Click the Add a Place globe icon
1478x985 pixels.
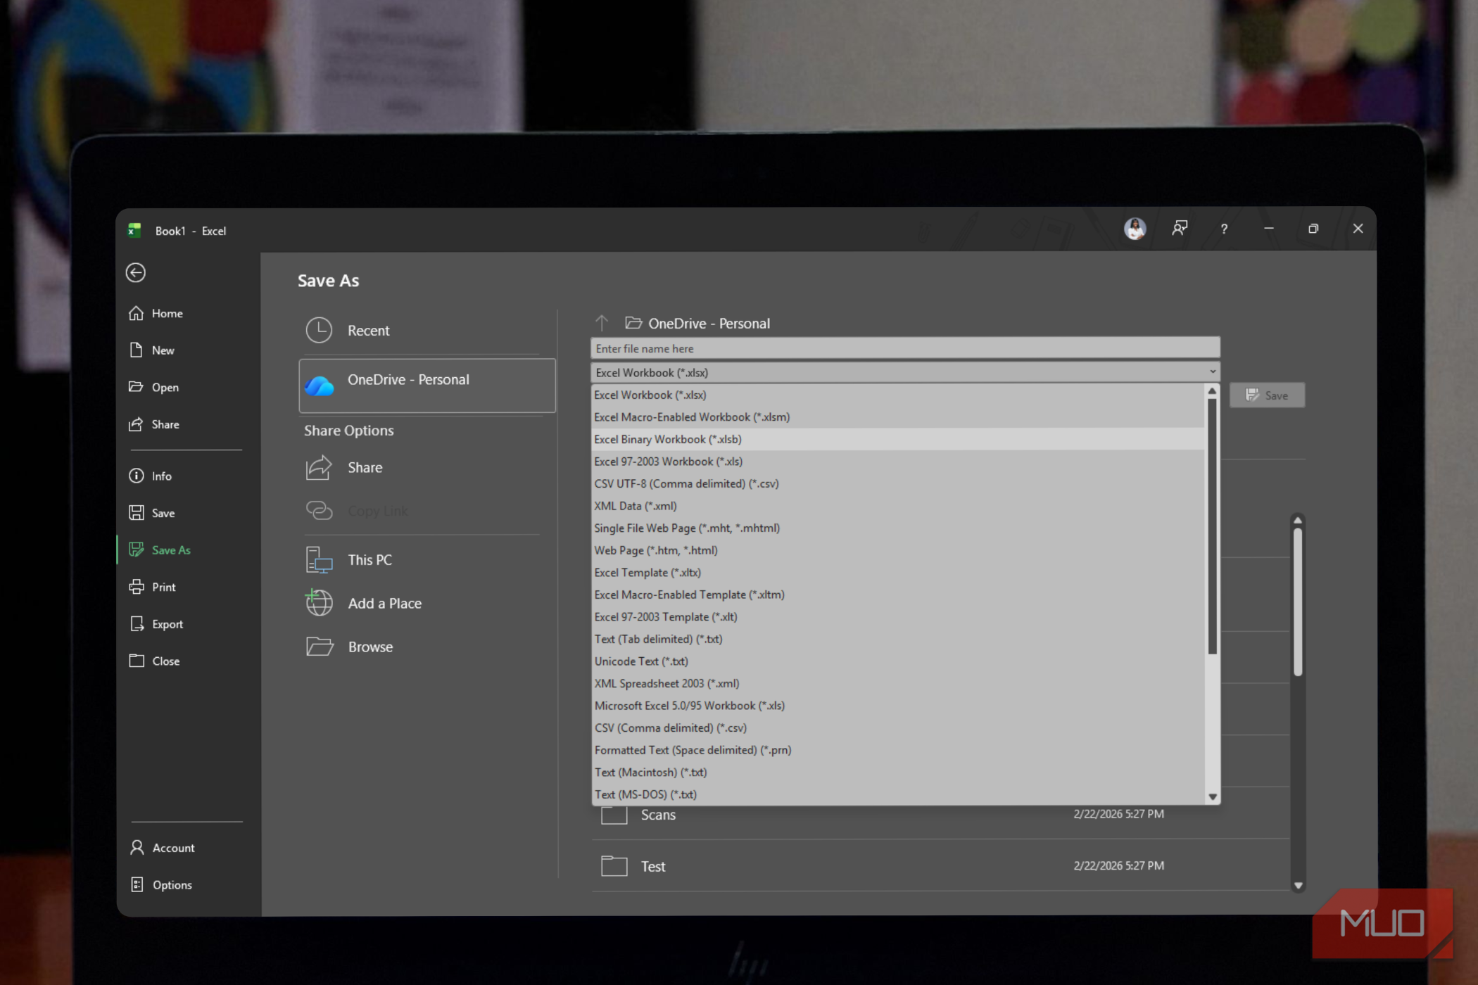[x=319, y=603]
